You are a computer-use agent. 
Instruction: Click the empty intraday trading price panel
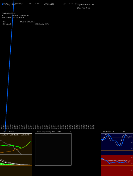[53, 149]
